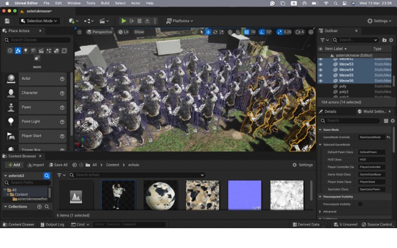Collapse the Game Mode section
The width and height of the screenshot is (397, 248).
(x=321, y=130)
